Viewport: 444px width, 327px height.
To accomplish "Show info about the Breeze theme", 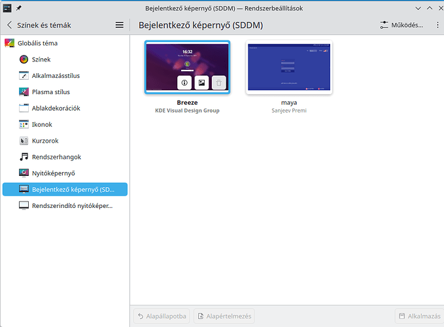I will pyautogui.click(x=184, y=83).
